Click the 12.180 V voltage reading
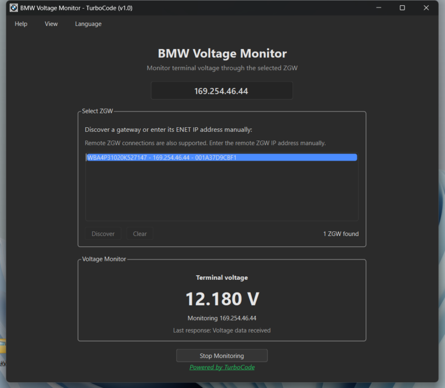 point(222,299)
